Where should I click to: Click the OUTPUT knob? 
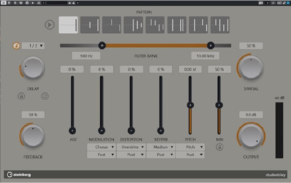tap(251, 136)
